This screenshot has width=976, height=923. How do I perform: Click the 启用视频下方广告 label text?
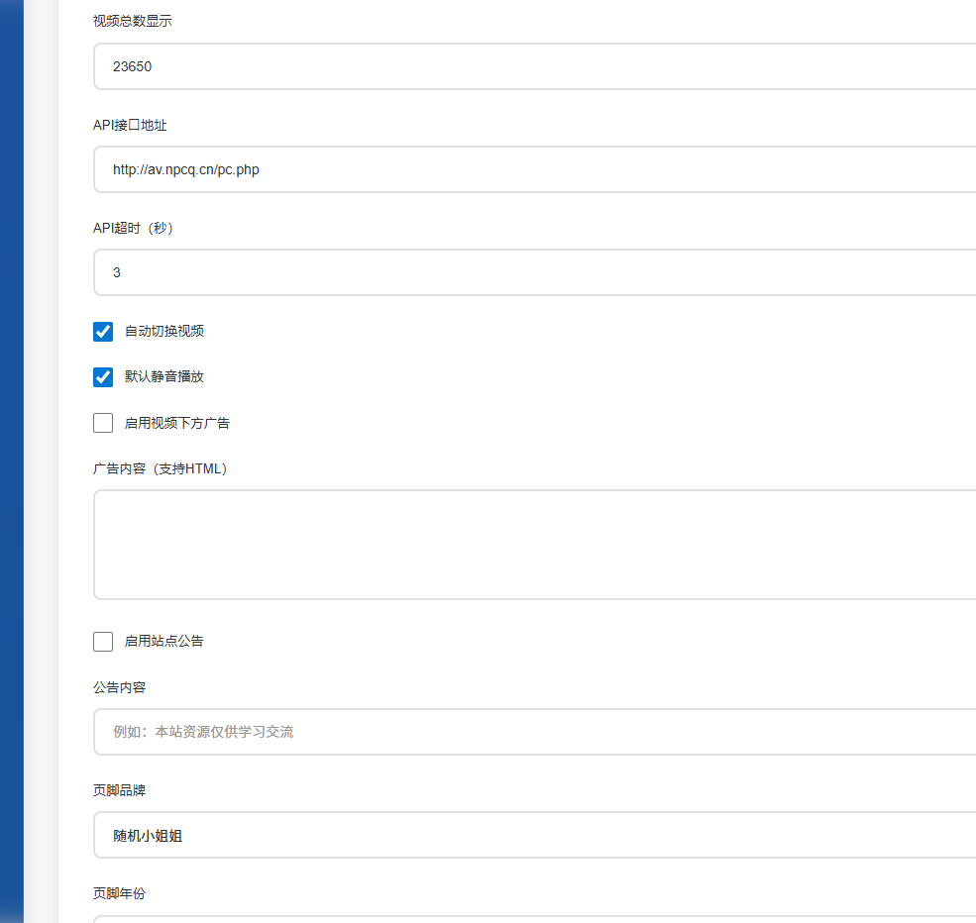coord(177,424)
